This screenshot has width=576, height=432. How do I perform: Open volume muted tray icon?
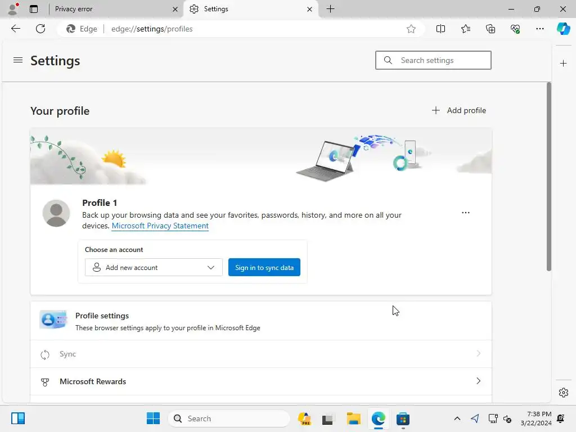coord(508,418)
